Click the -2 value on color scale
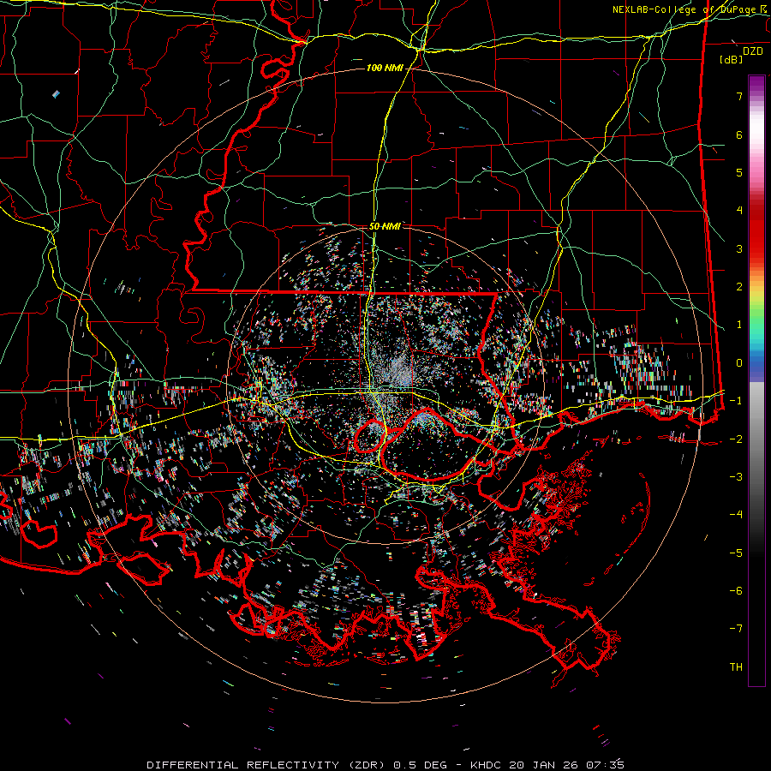The image size is (771, 771). [736, 439]
